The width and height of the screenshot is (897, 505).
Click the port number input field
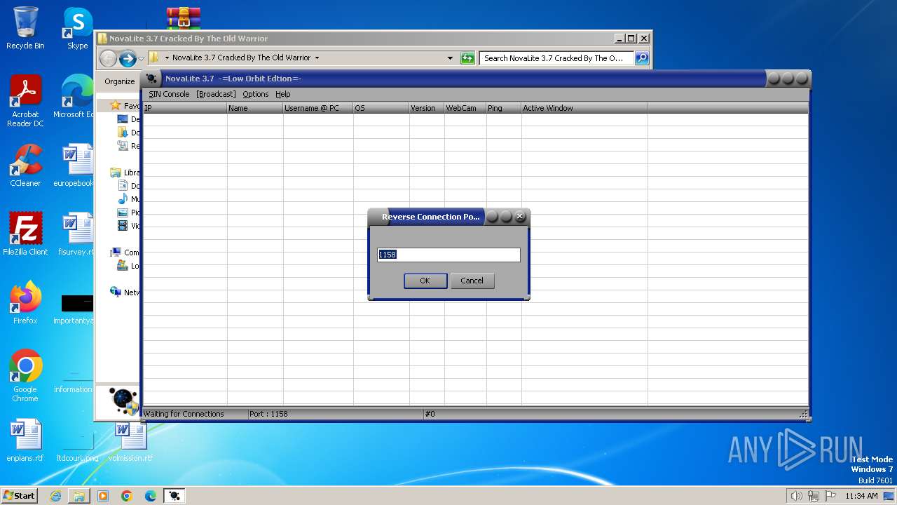(448, 255)
